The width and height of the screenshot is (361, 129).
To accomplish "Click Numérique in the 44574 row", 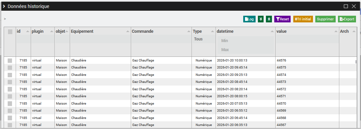I will (x=204, y=75).
